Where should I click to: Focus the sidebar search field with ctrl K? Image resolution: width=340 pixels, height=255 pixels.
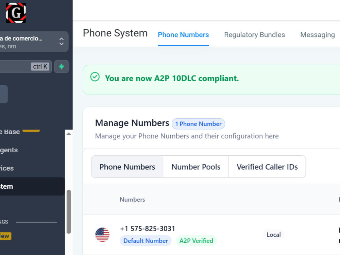click(x=26, y=67)
